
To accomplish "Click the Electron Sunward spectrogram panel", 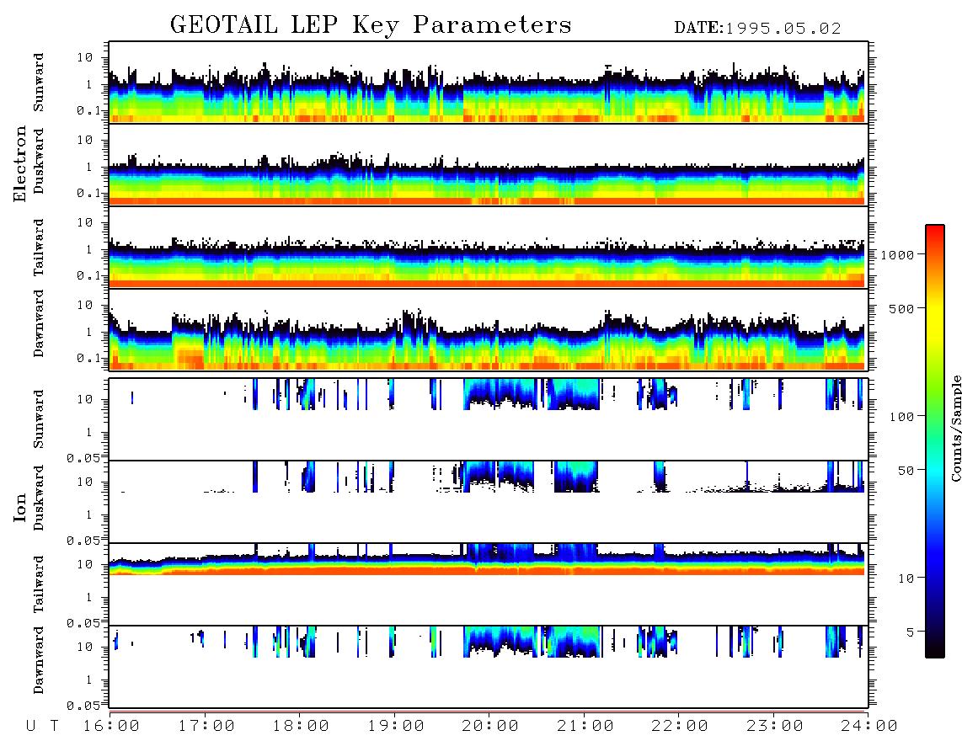I will tap(489, 83).
